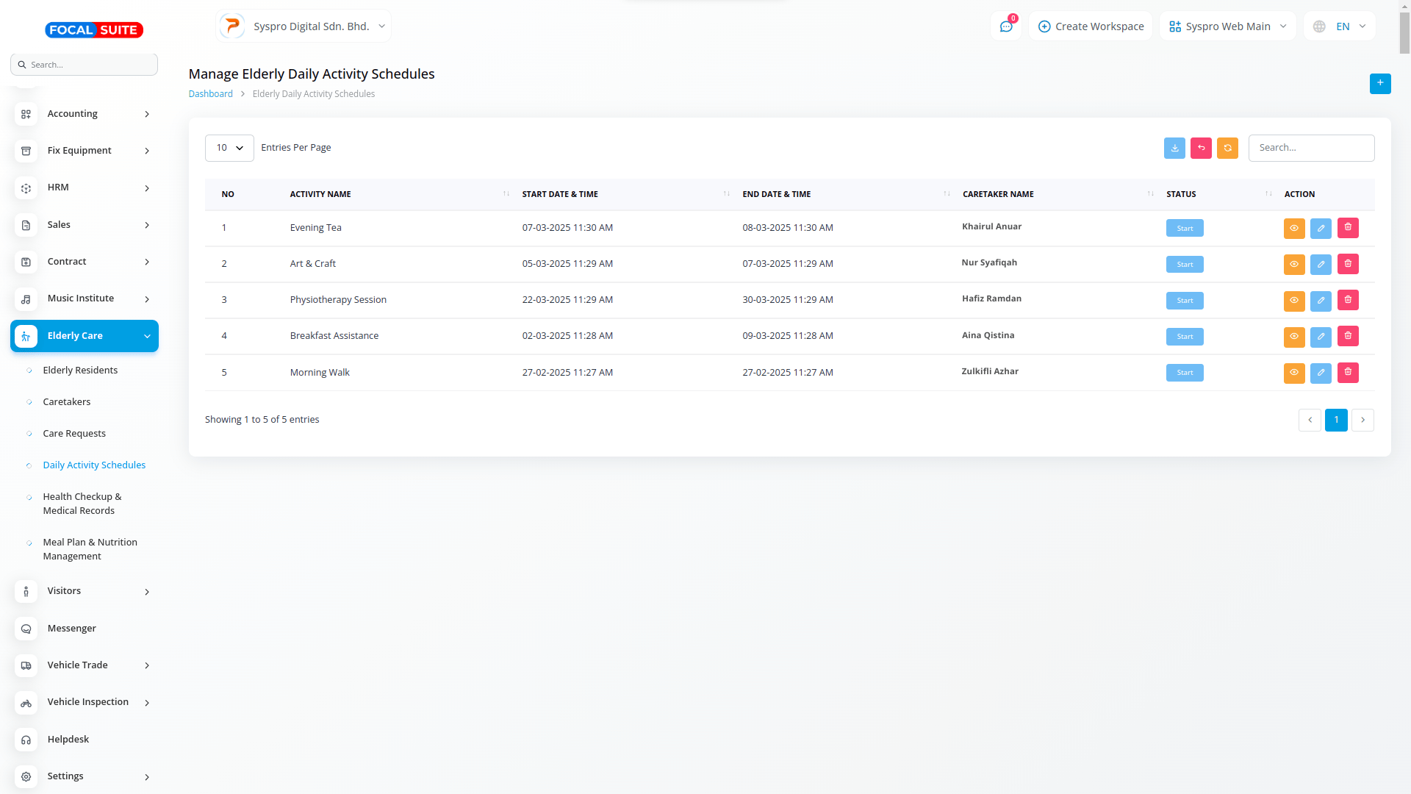The height and width of the screenshot is (794, 1411).
Task: Open Care Requests in the sidebar
Action: pos(74,433)
